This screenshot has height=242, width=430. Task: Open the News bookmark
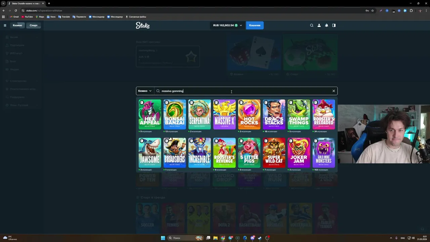[51, 16]
